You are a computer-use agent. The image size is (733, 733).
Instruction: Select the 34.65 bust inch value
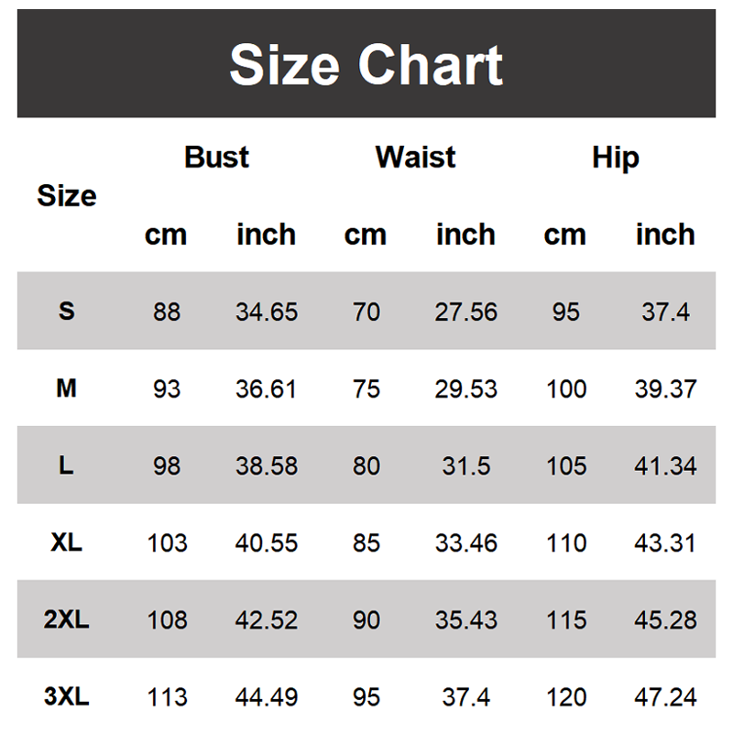[267, 312]
